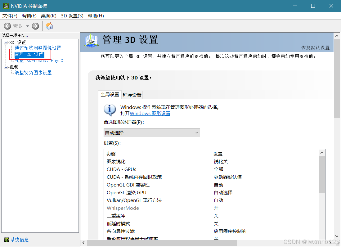Open the 编辑(E) menu
The image size is (341, 247).
coord(29,16)
